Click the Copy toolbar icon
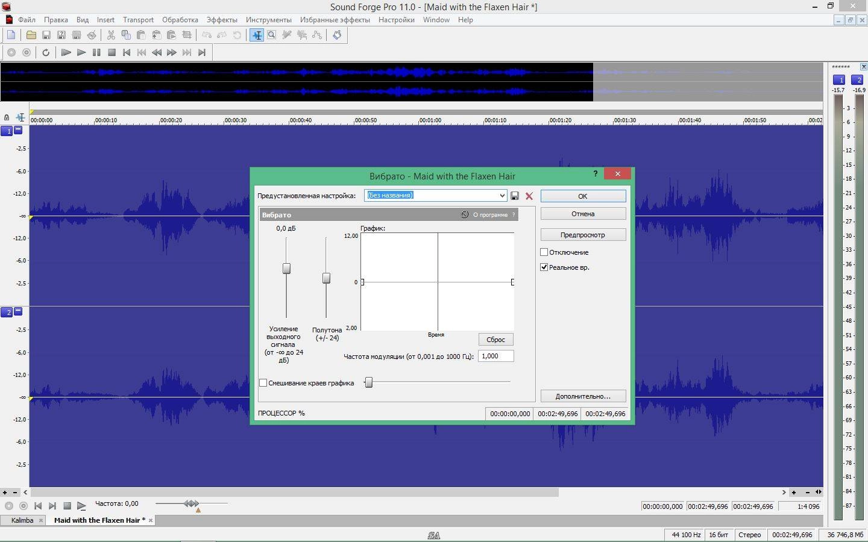This screenshot has height=542, width=868. [x=126, y=35]
